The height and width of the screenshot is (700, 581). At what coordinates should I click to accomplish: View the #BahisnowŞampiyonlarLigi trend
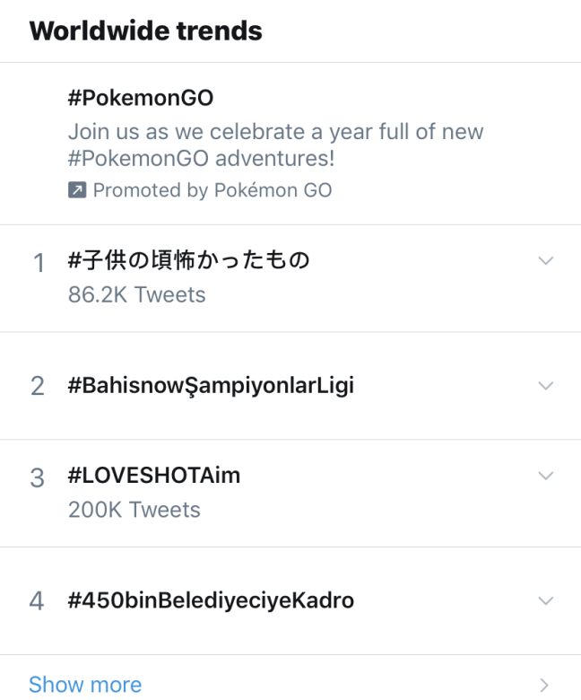(x=211, y=386)
